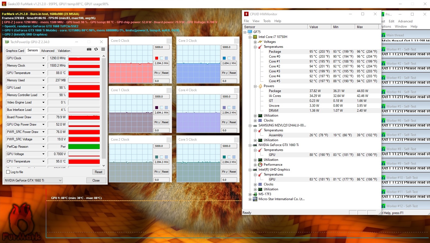Expand the Micro-Star International node

pyautogui.click(x=250, y=199)
